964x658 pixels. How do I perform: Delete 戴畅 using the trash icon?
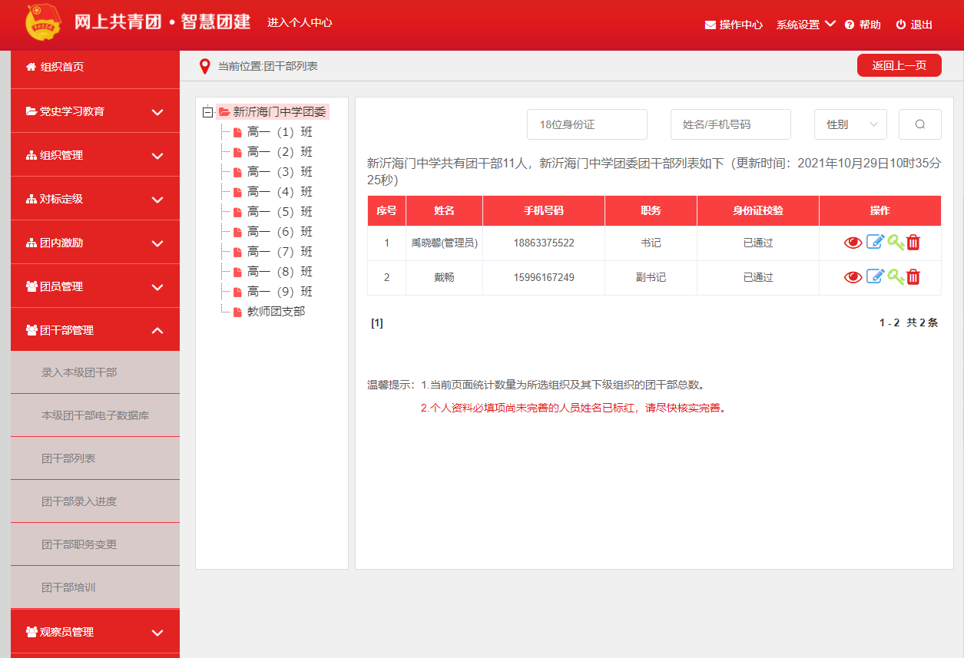click(913, 277)
